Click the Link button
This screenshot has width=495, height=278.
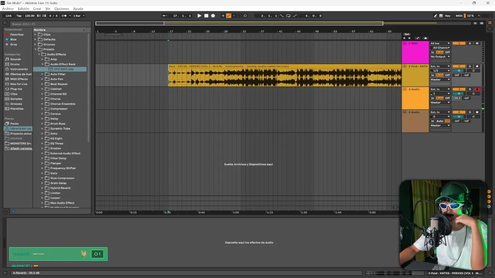click(x=9, y=16)
